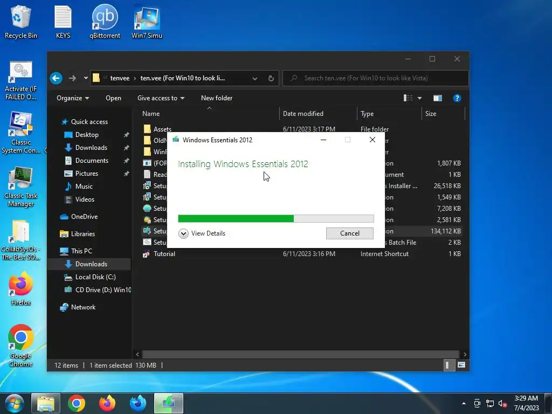Sort by Date modified column header
This screenshot has height=414, width=552.
click(318, 114)
